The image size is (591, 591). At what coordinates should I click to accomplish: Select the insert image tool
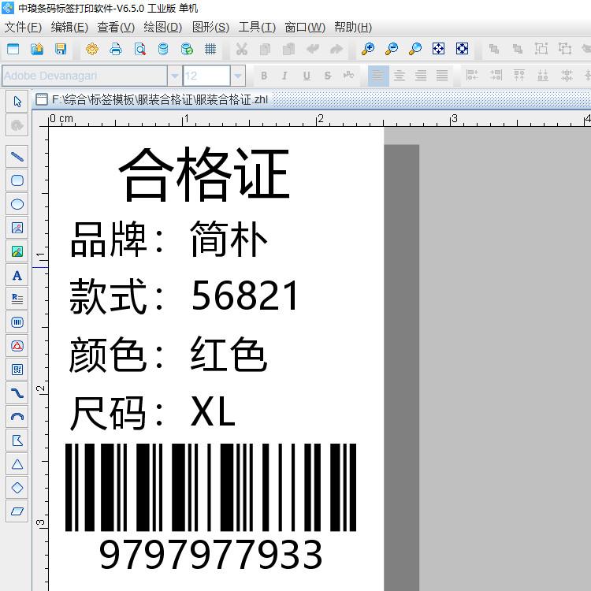pos(17,228)
